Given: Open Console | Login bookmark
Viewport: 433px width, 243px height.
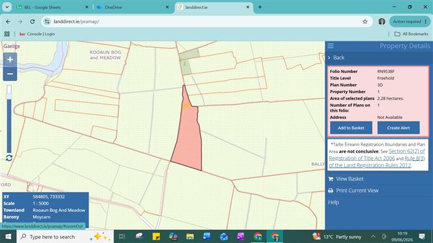Looking at the screenshot, I should coord(37,34).
